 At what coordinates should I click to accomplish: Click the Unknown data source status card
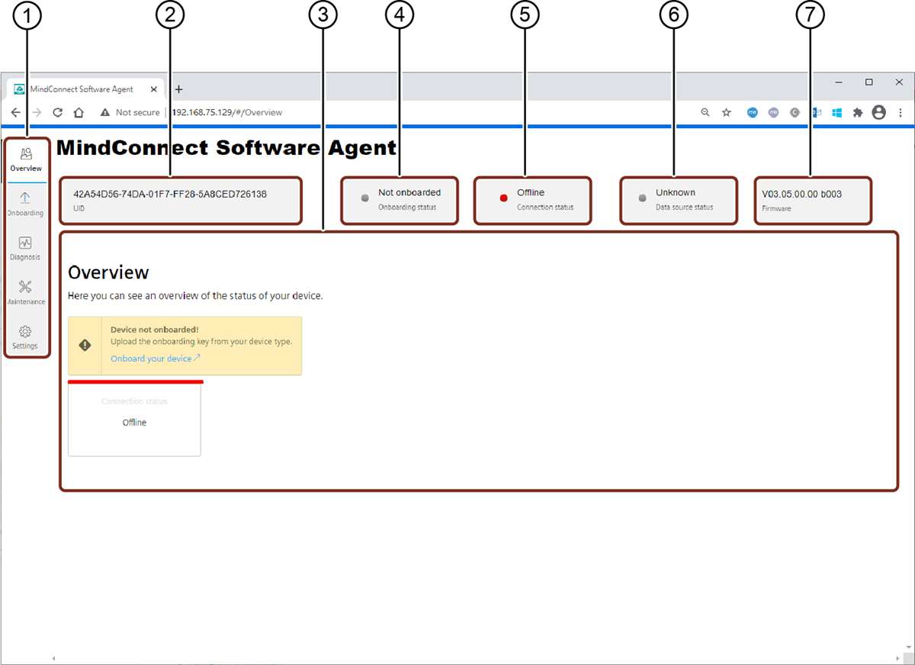tap(679, 201)
